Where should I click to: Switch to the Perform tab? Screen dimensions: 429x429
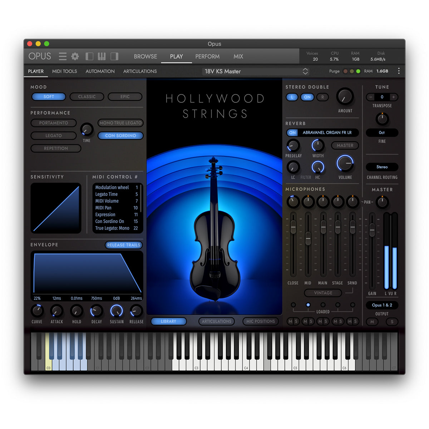(207, 56)
